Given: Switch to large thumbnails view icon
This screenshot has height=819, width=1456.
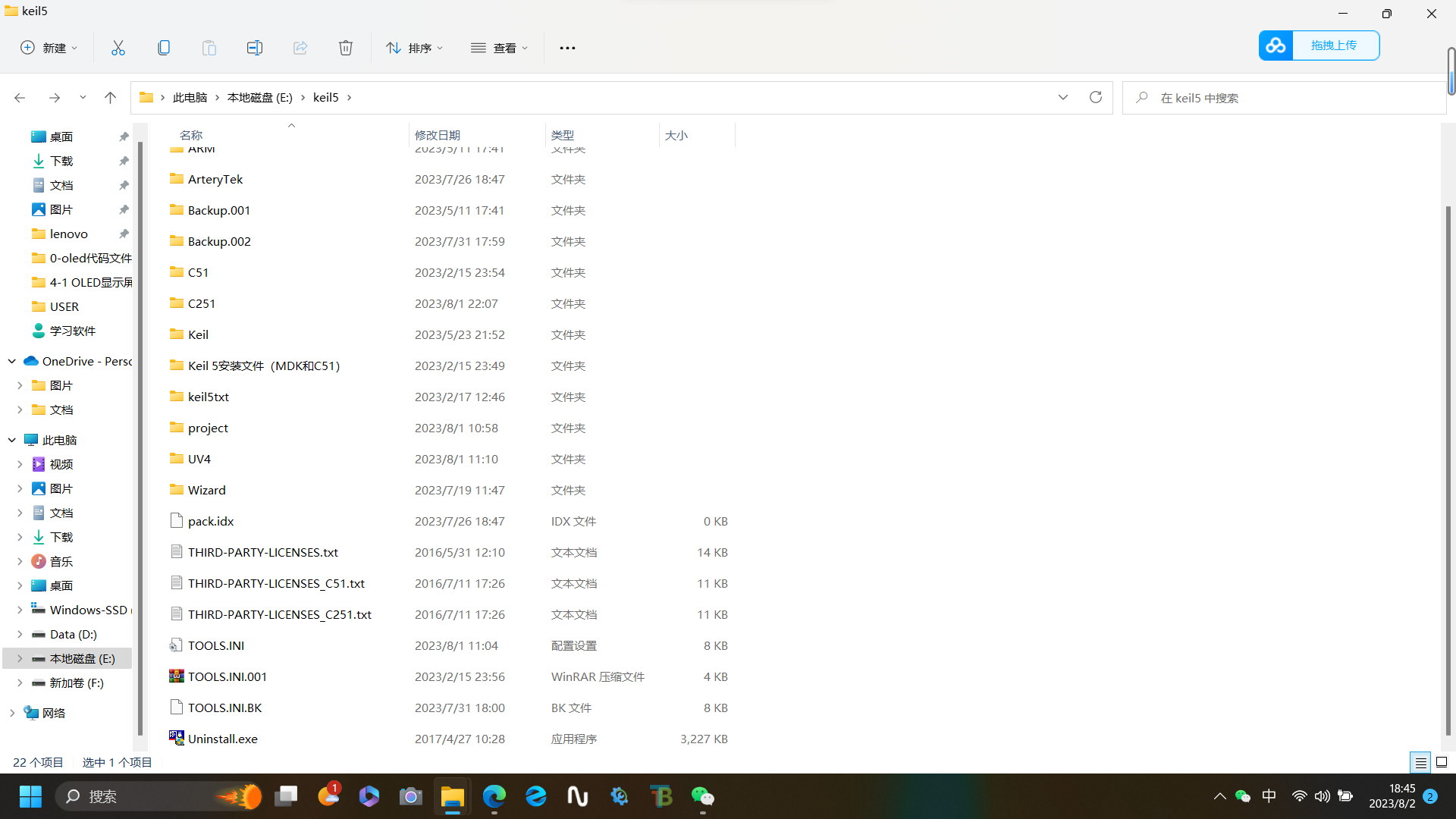Looking at the screenshot, I should point(1442,762).
